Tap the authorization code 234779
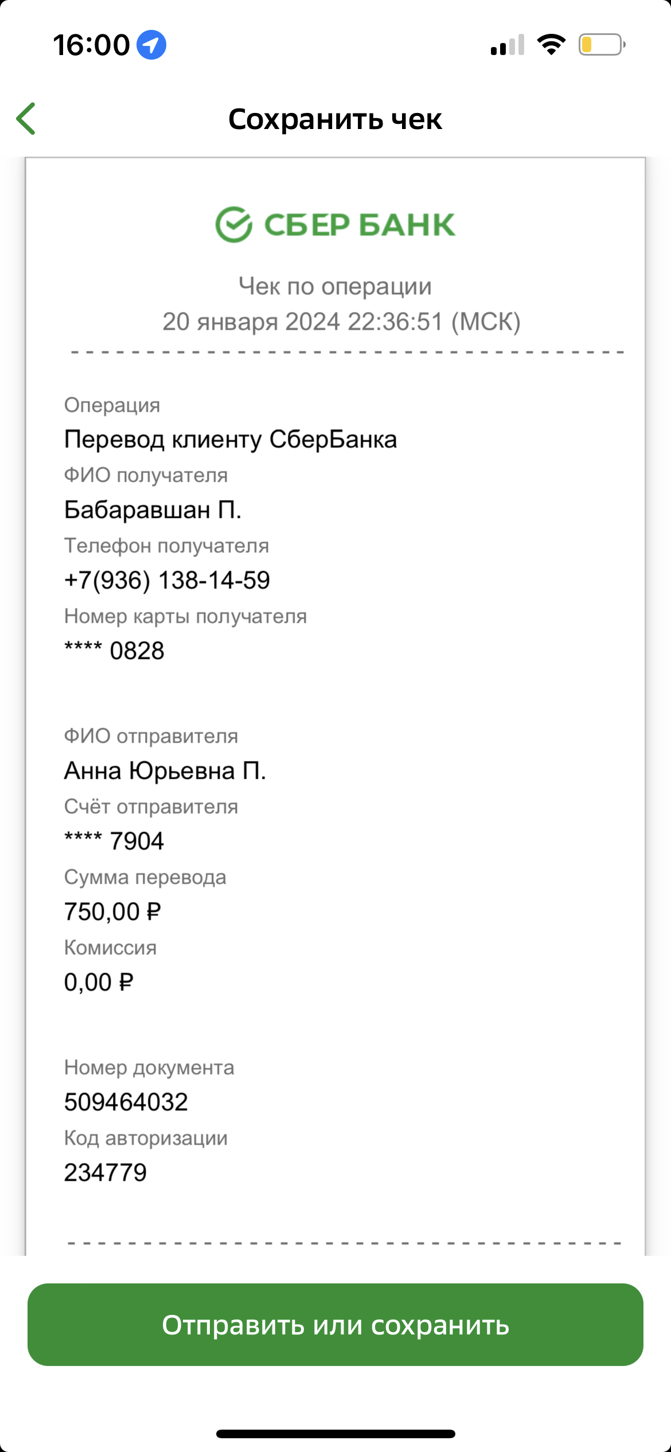The height and width of the screenshot is (1452, 671). 106,1173
